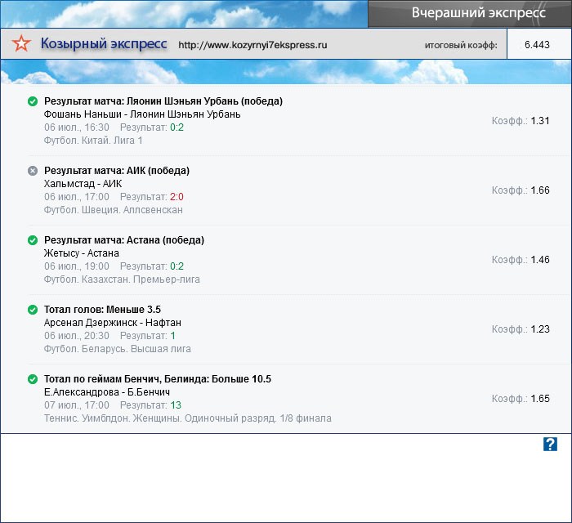The width and height of the screenshot is (572, 523).
Task: Click Теннис. Уимблдон. Женщины tournament line
Action: [x=187, y=418]
